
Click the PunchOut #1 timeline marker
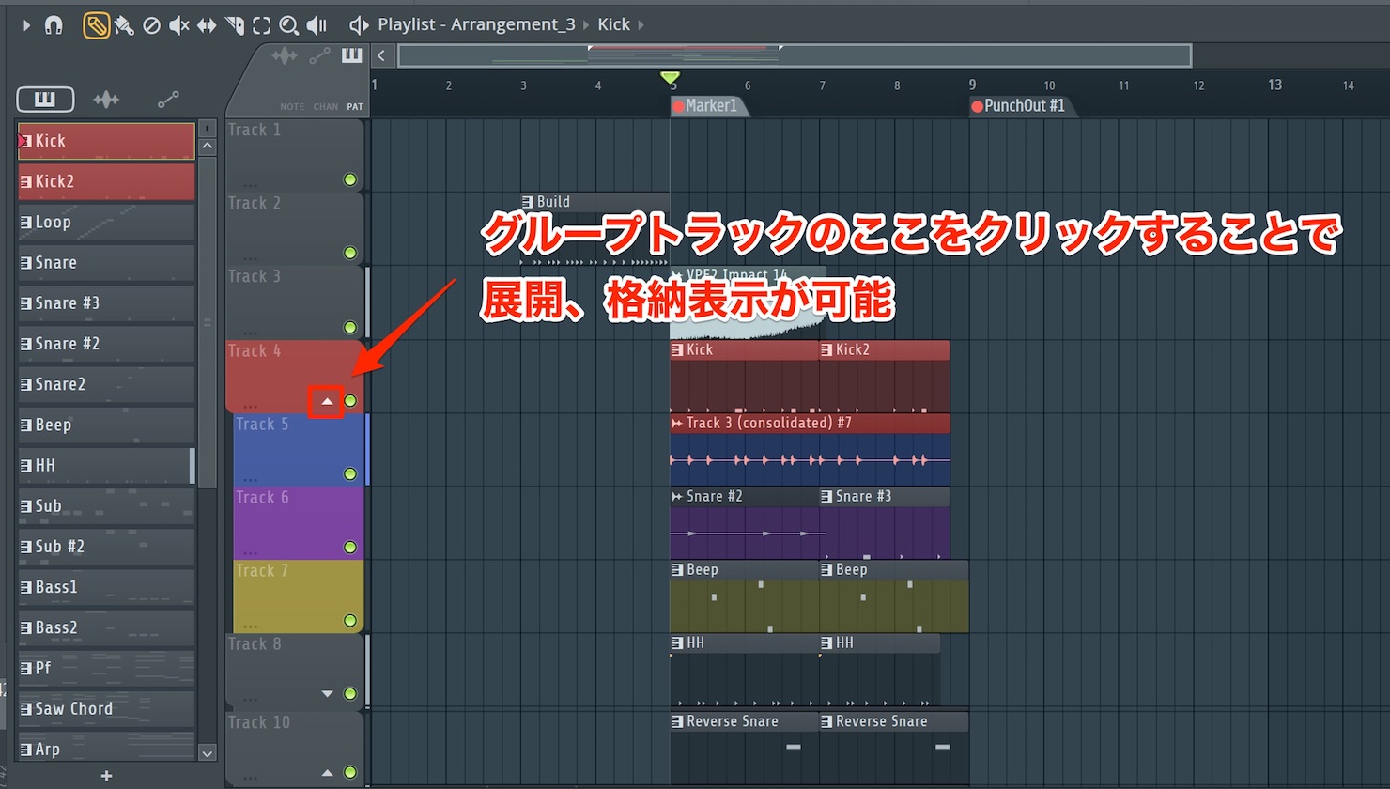click(x=1022, y=106)
